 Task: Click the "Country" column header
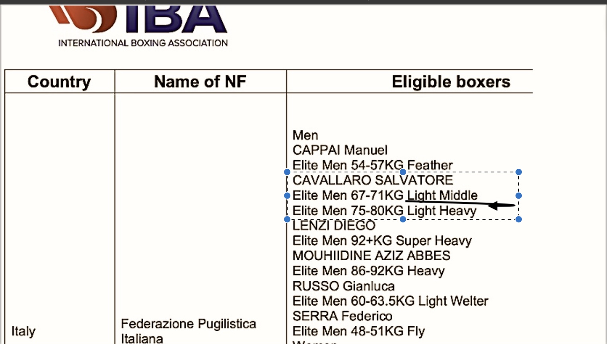tap(59, 82)
